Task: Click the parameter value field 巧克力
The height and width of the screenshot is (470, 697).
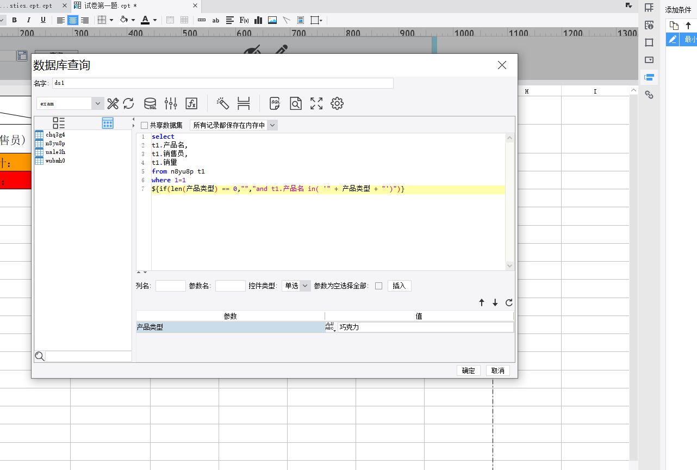Action: pos(426,327)
